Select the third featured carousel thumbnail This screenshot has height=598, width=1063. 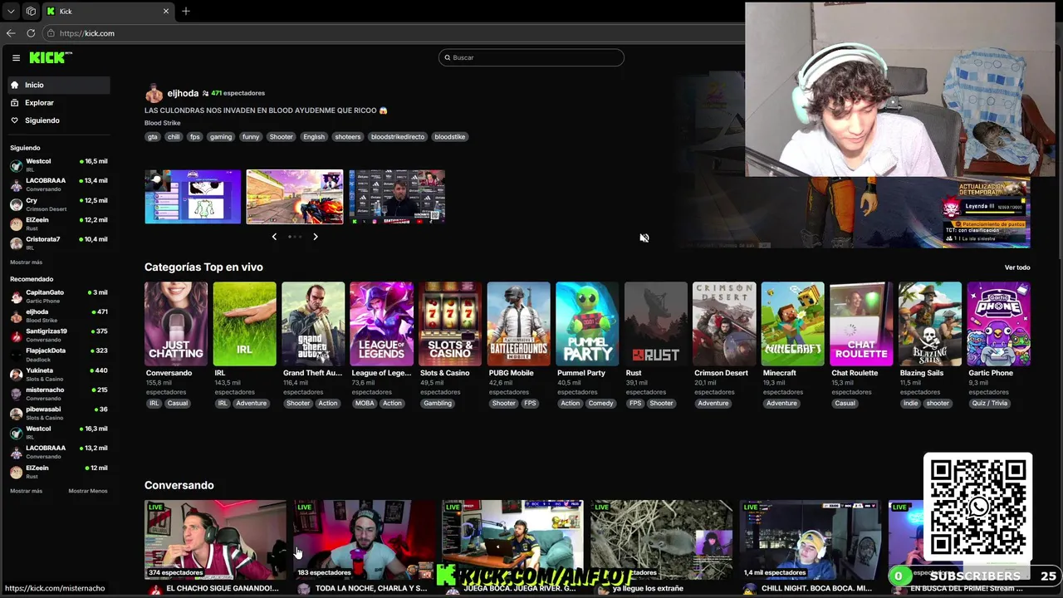[397, 197]
